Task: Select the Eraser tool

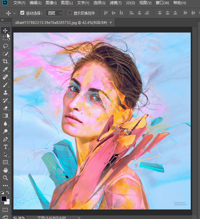Action: (5, 108)
